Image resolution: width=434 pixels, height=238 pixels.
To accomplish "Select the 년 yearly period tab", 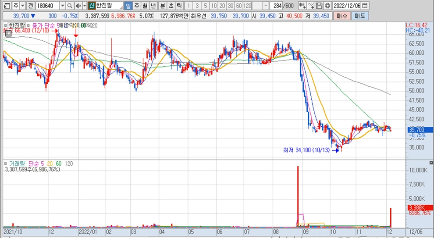I will (x=153, y=6).
